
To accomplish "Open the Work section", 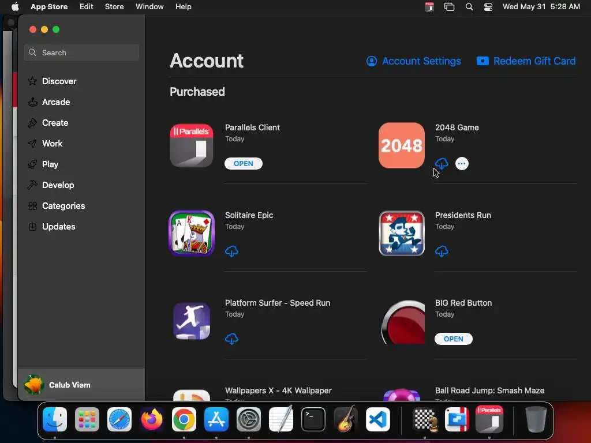I will coord(45,143).
